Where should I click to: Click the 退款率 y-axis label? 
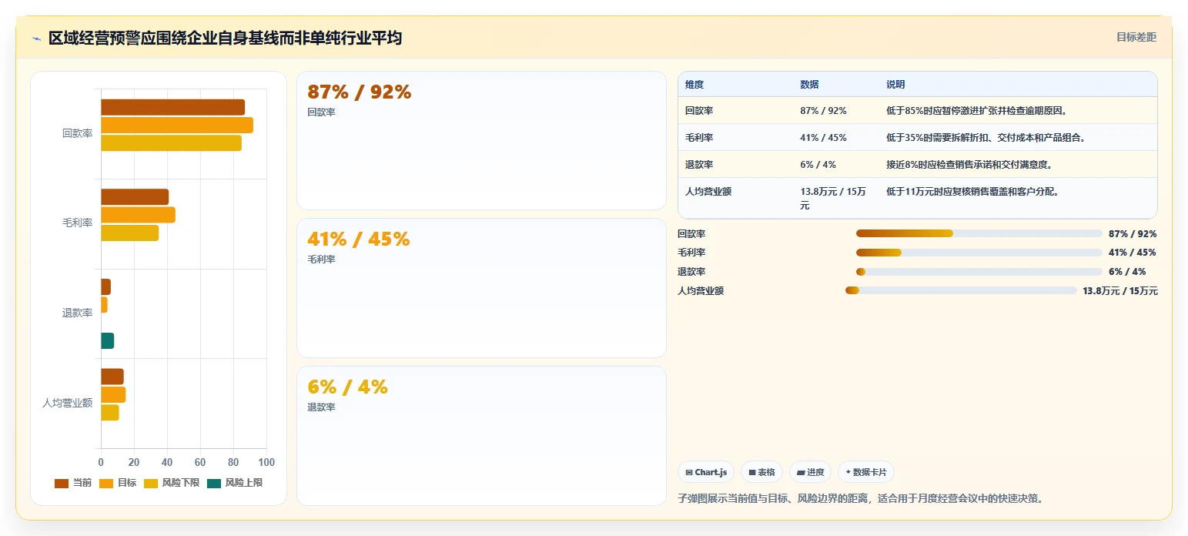(x=77, y=313)
